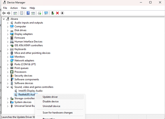Click the circled down-arrow toolbar icon
Viewport: 165px width, 119px height.
(62, 13)
